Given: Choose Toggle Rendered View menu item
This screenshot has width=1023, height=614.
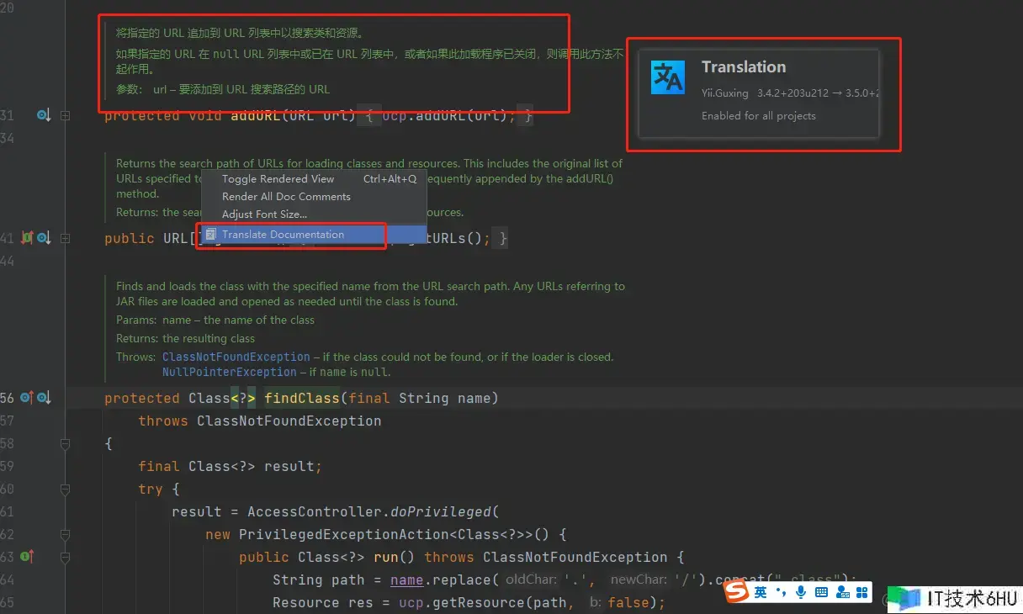Looking at the screenshot, I should (x=278, y=178).
